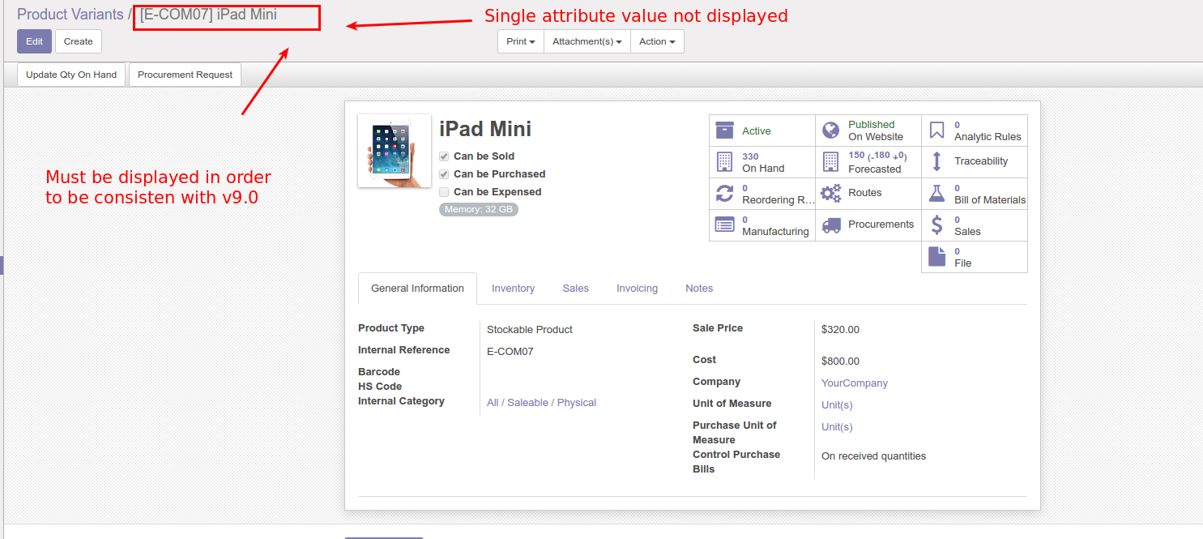Click the iPad Mini product image

tap(394, 150)
